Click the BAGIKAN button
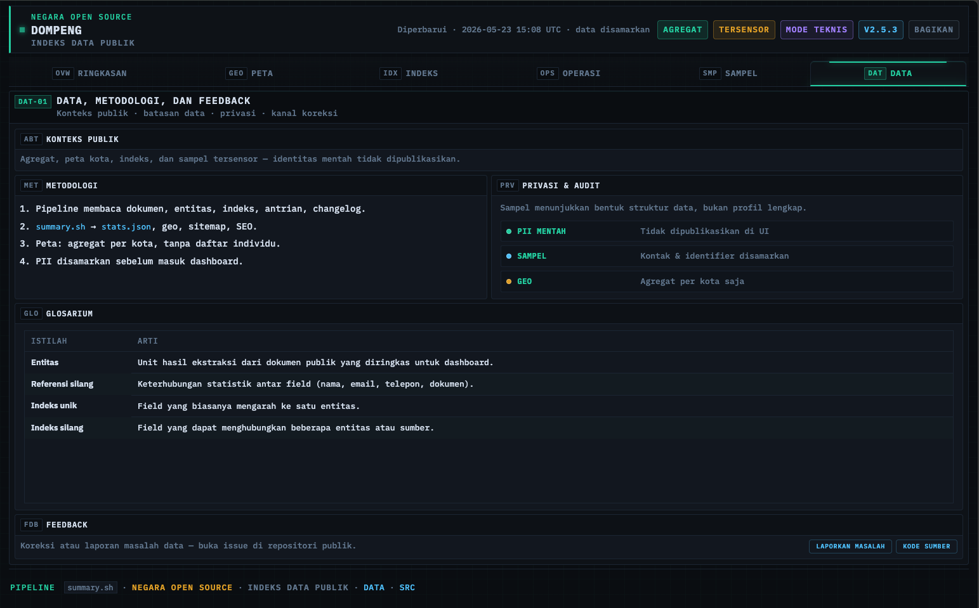The width and height of the screenshot is (979, 608). click(933, 30)
